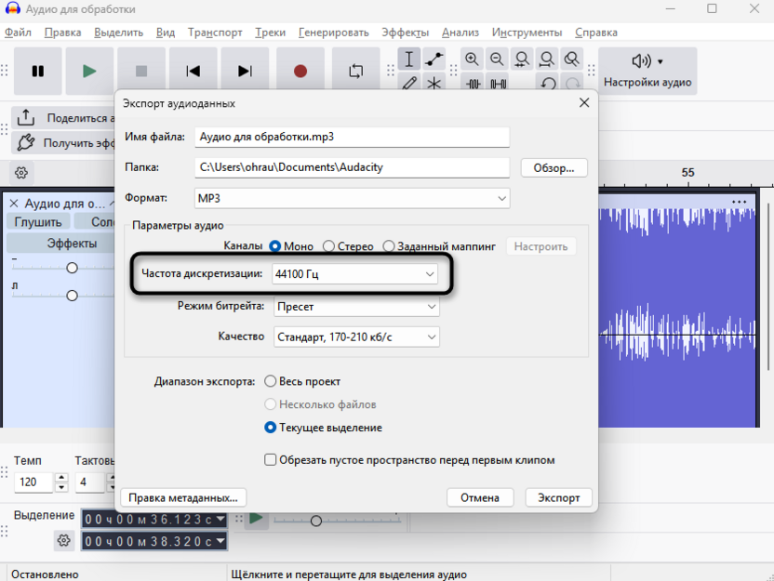The height and width of the screenshot is (581, 774).
Task: Open the Анализ menu
Action: point(460,31)
